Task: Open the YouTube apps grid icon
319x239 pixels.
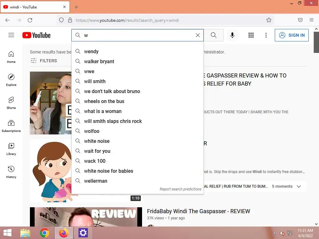Action: click(251, 35)
